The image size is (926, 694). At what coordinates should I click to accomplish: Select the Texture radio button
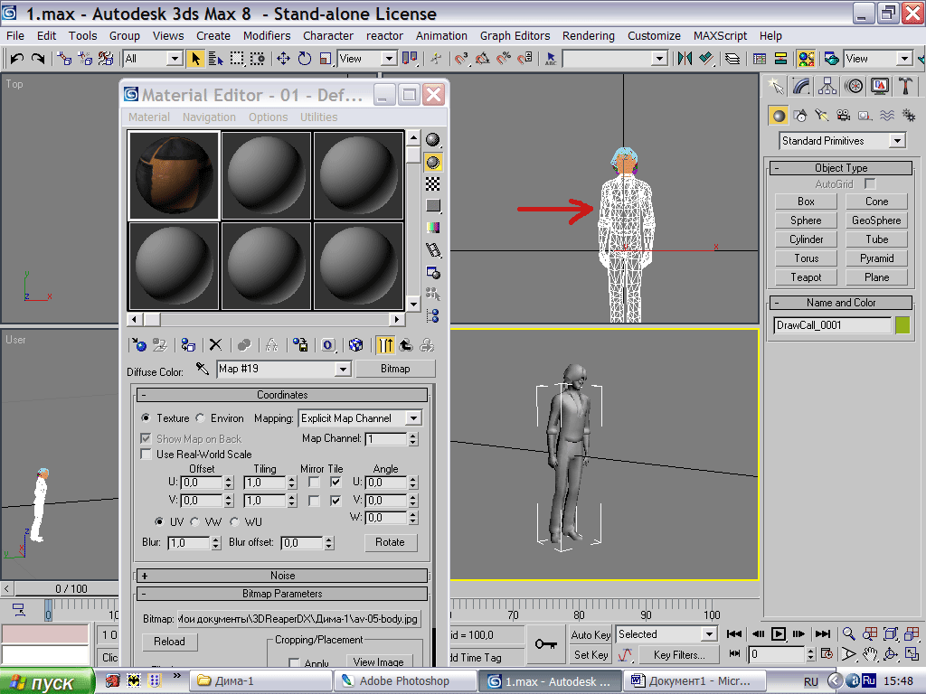(x=146, y=417)
